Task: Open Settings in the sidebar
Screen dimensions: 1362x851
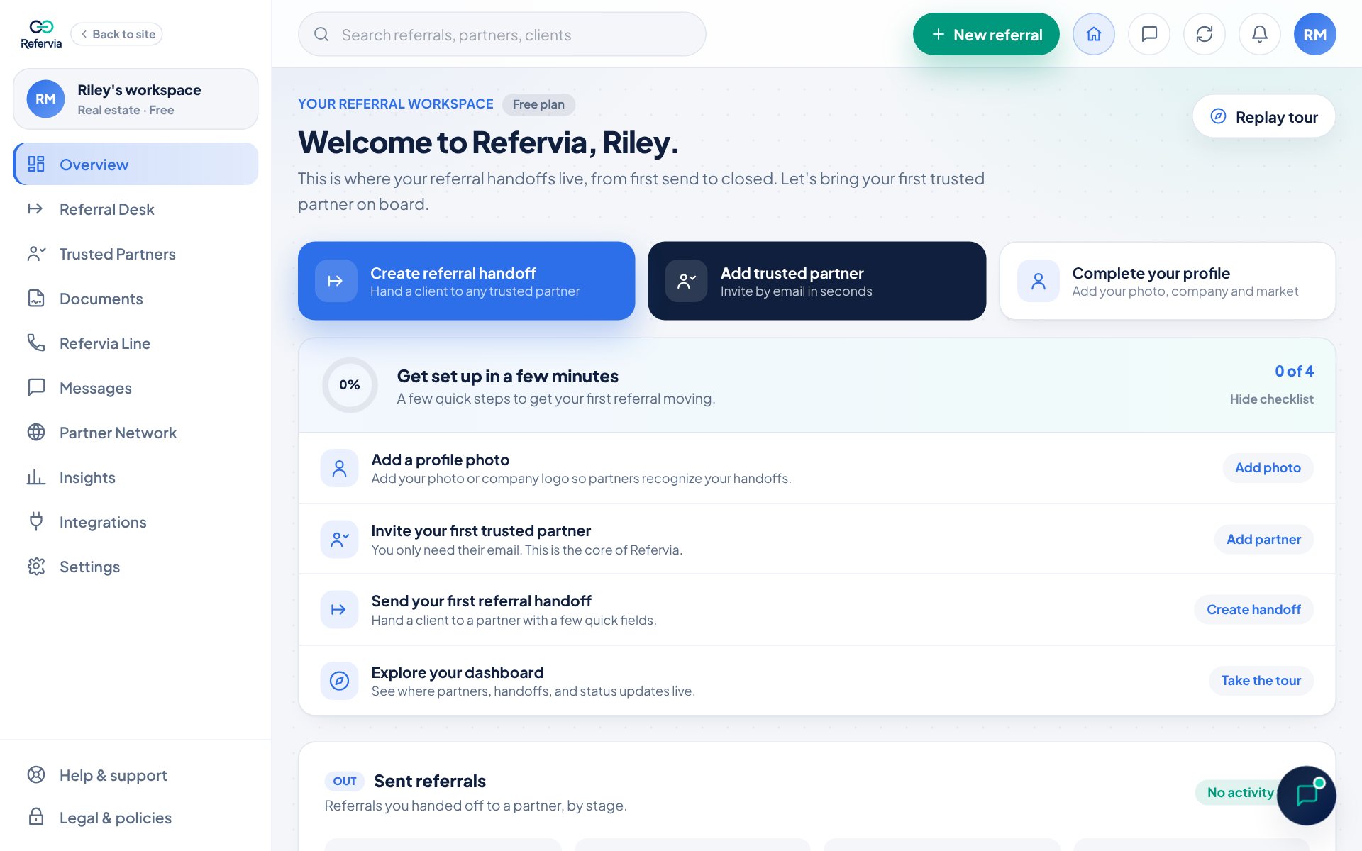Action: (x=135, y=566)
